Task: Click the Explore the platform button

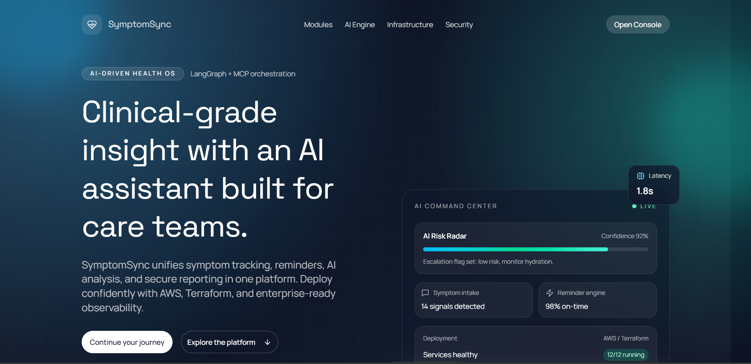Action: pyautogui.click(x=229, y=342)
